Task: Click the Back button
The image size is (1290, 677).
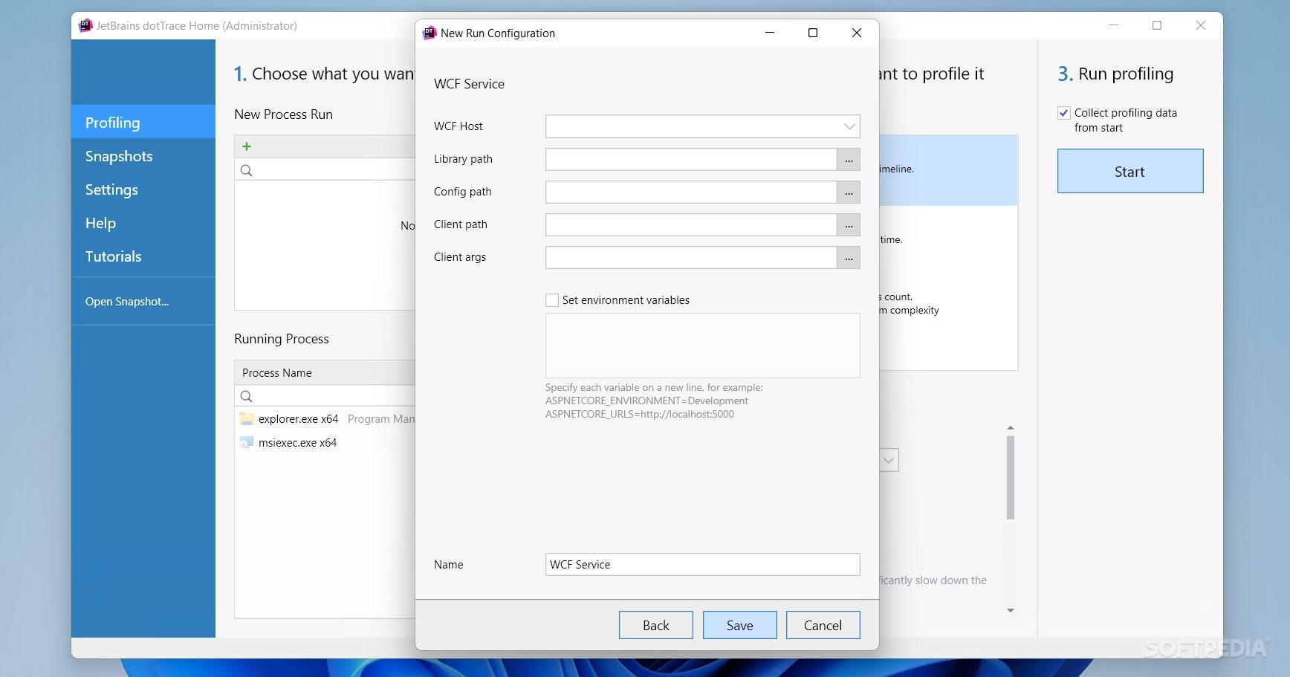Action: point(656,625)
